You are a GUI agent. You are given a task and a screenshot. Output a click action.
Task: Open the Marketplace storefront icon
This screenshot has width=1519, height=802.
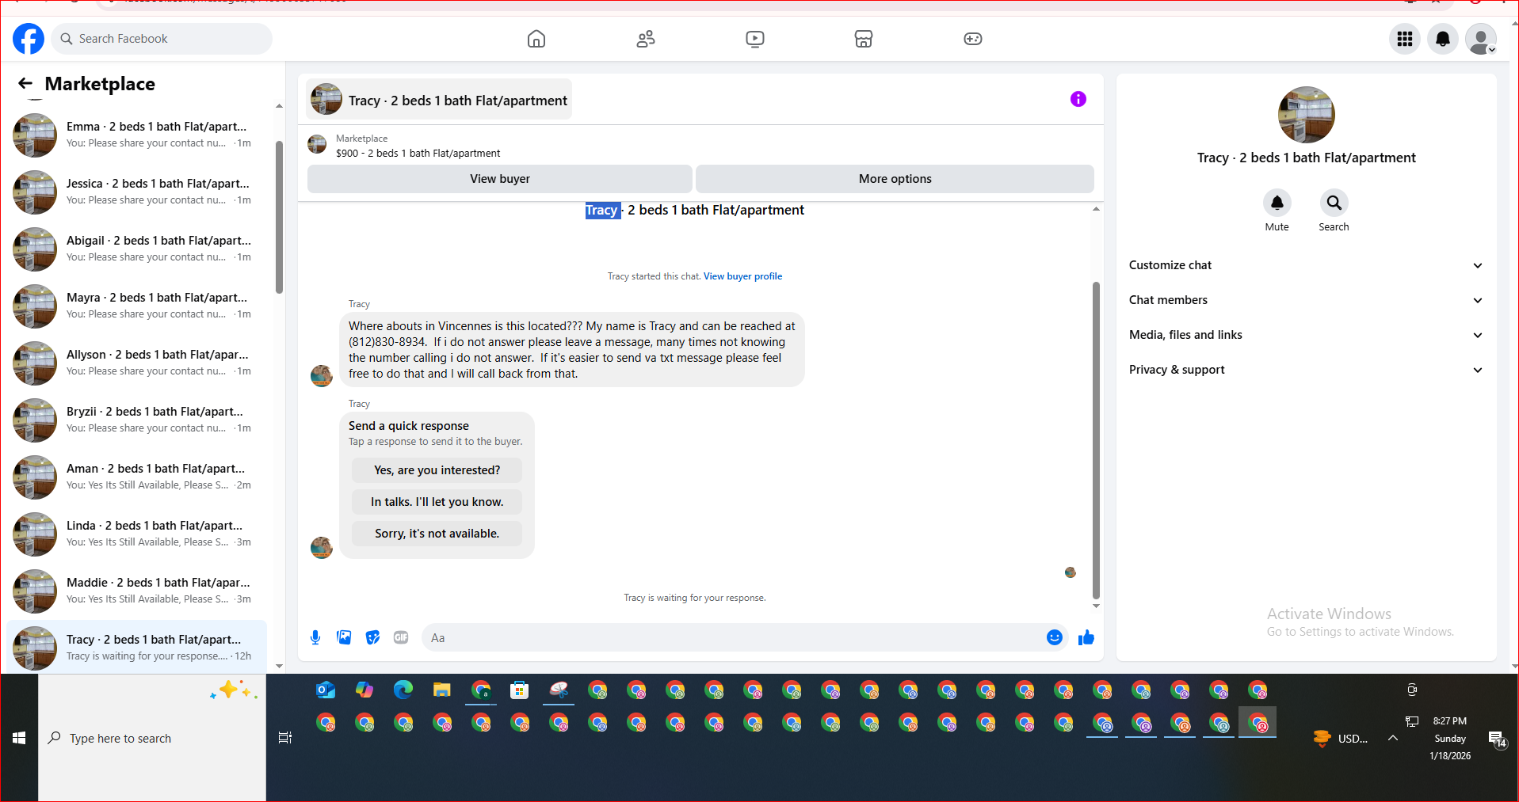point(864,39)
